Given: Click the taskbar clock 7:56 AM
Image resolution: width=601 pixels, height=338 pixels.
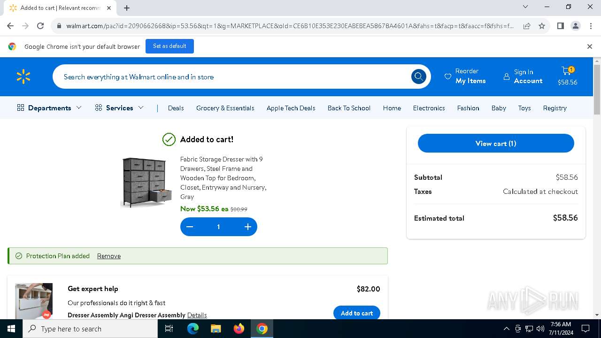Looking at the screenshot, I should 561,329.
